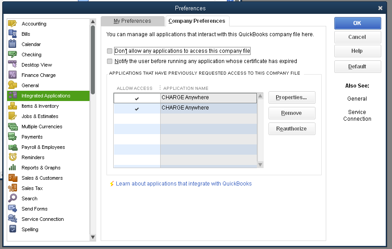Toggle notify user about expired certificate
Image resolution: width=392 pixels, height=249 pixels.
(110, 61)
